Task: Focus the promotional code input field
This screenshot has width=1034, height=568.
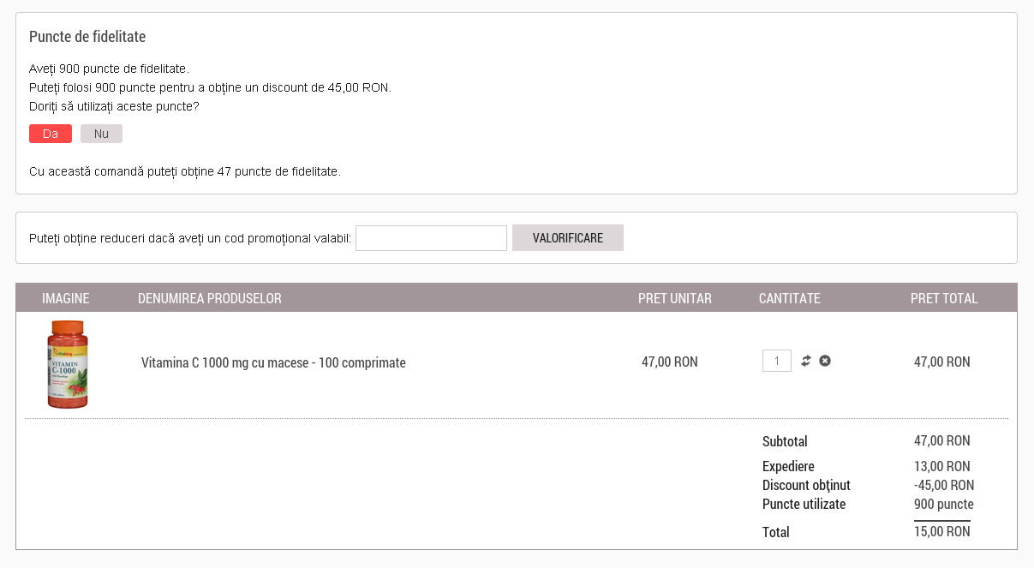Action: pyautogui.click(x=431, y=238)
